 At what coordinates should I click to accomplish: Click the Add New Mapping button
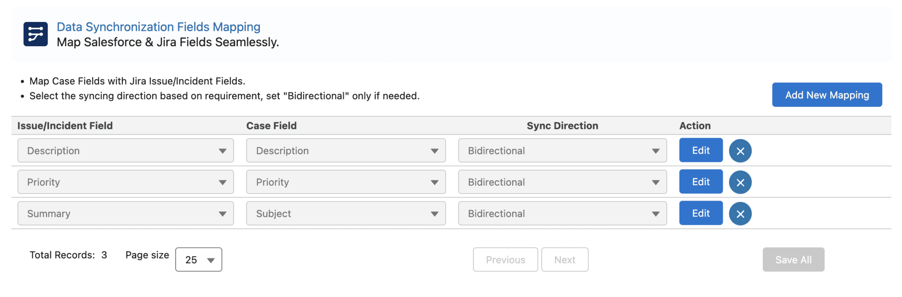pyautogui.click(x=826, y=95)
